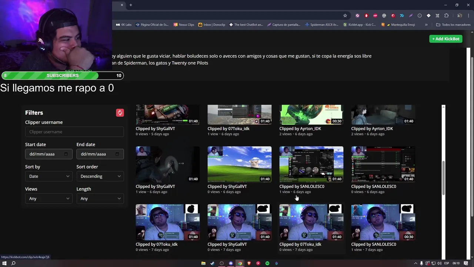Open the Start date calendar picker
This screenshot has height=267, width=474.
click(66, 154)
